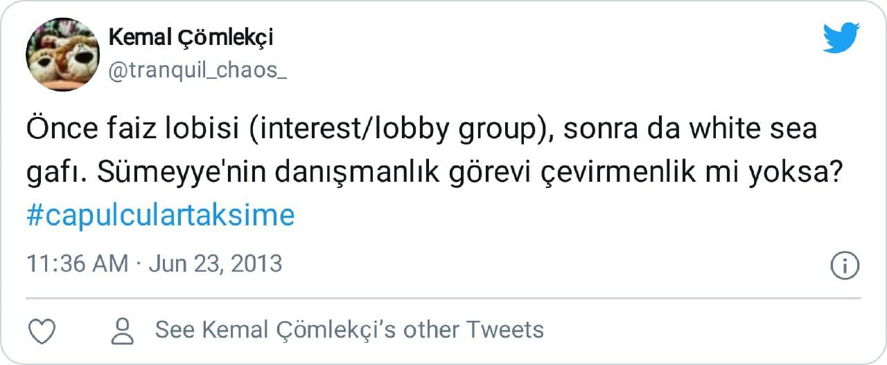Click the Twitter bird logo
The image size is (887, 365).
[841, 37]
